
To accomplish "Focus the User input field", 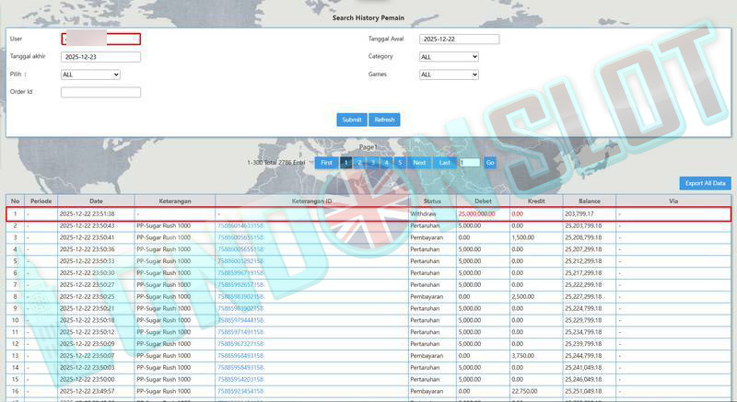I will coord(100,39).
